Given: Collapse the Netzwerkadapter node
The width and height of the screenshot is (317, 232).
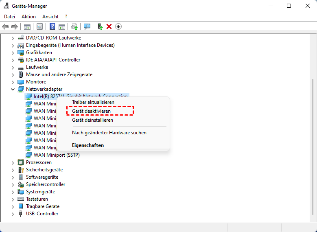Looking at the screenshot, I should click(x=13, y=89).
